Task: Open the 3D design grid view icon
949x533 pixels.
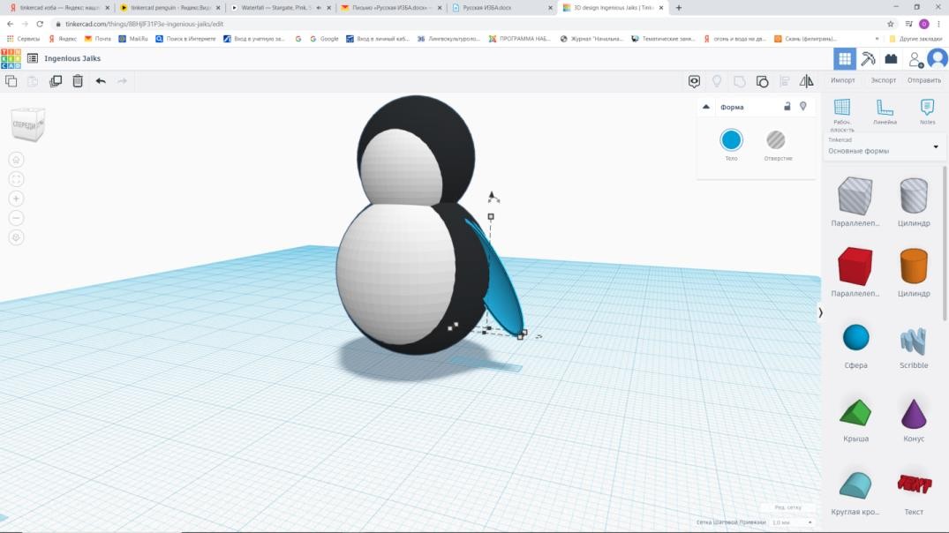Action: pyautogui.click(x=844, y=59)
